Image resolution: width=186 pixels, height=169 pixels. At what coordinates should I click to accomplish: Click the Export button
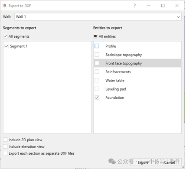(x=143, y=162)
